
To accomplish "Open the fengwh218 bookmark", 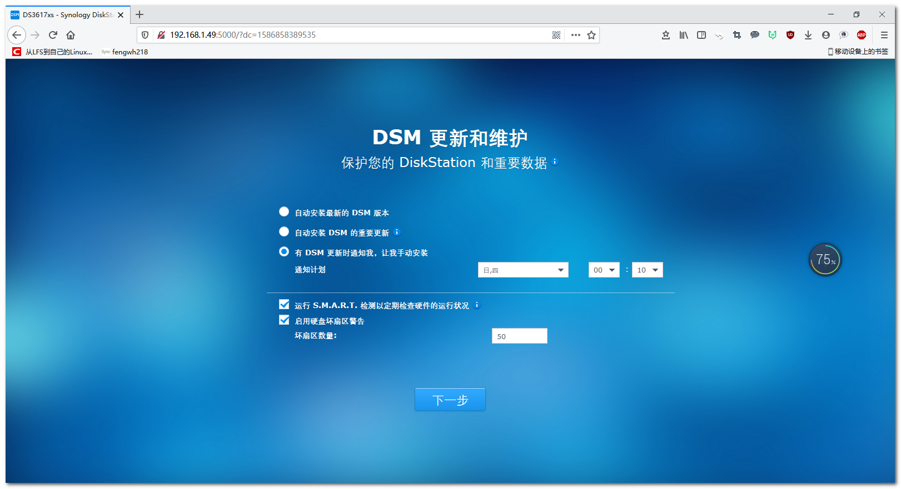I will [125, 52].
